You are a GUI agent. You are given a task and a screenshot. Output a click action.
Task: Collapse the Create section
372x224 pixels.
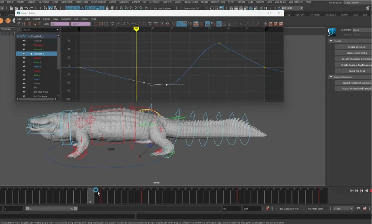(331, 41)
